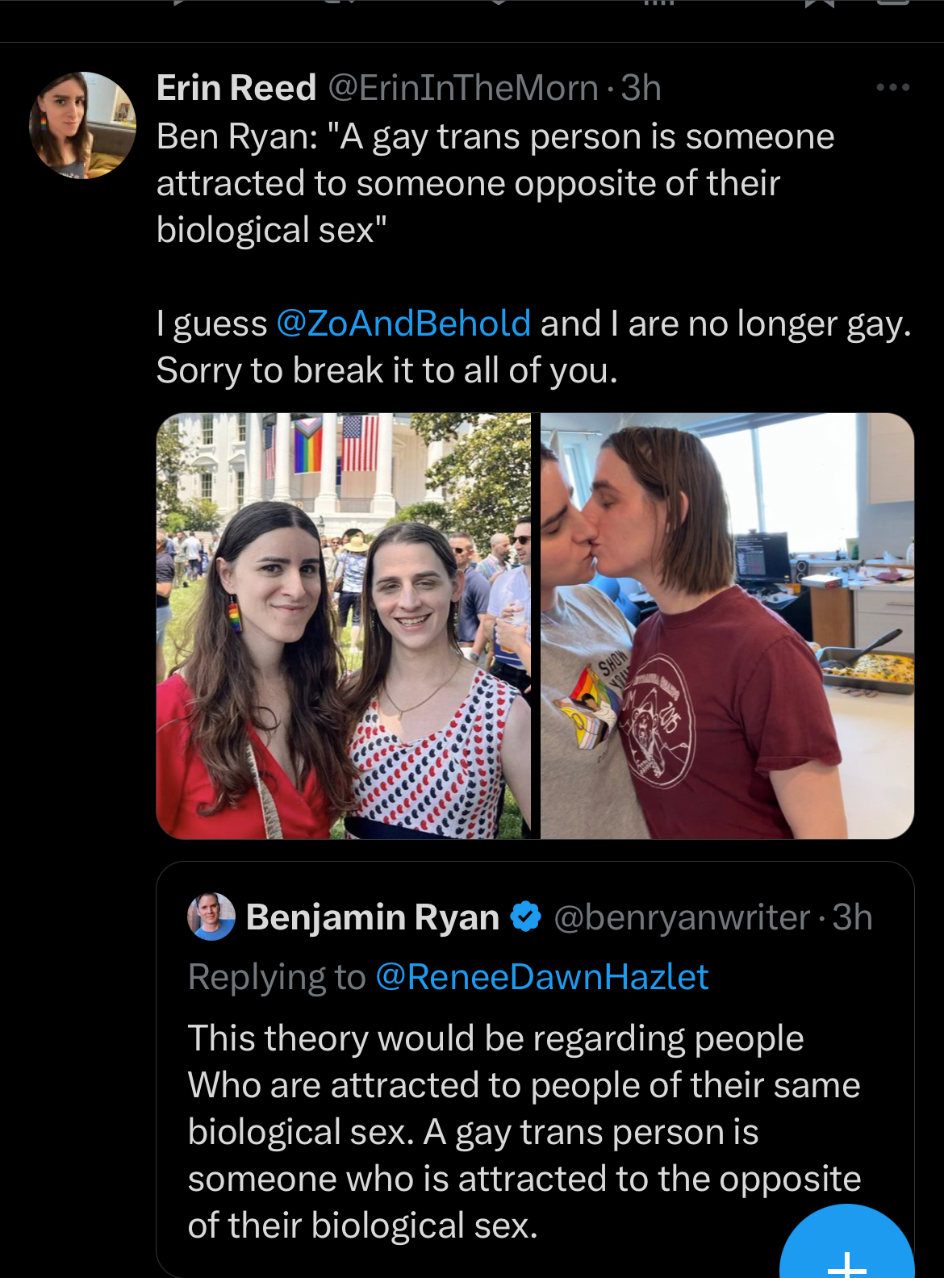Open the @ZoAndBehold mention
Viewport: 944px width, 1278px height.
[403, 324]
